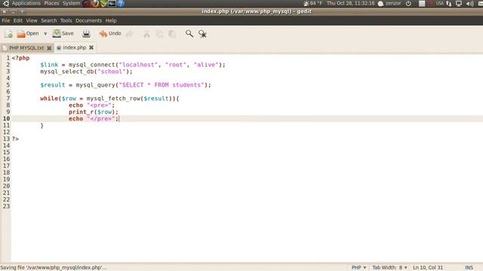Open the System menu in top panel
The height and width of the screenshot is (271, 483).
71,3
